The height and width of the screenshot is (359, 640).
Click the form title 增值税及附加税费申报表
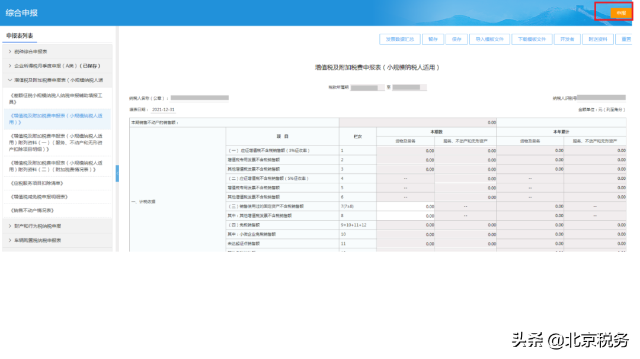[377, 67]
